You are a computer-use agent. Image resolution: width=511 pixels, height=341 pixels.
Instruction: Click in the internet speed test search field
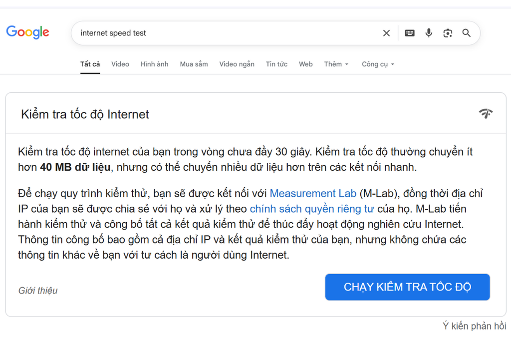[225, 33]
